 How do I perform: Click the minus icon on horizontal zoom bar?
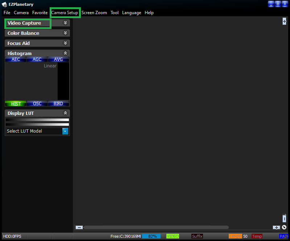coord(79,228)
